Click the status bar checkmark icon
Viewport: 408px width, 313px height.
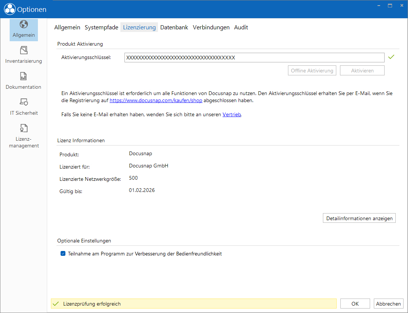56,304
